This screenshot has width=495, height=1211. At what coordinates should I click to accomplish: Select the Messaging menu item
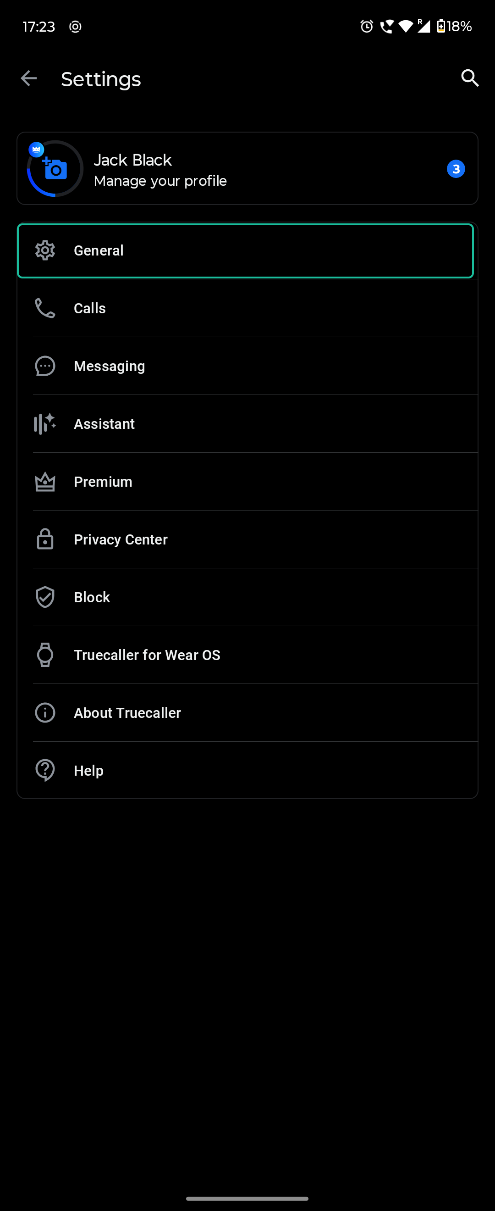coord(247,366)
